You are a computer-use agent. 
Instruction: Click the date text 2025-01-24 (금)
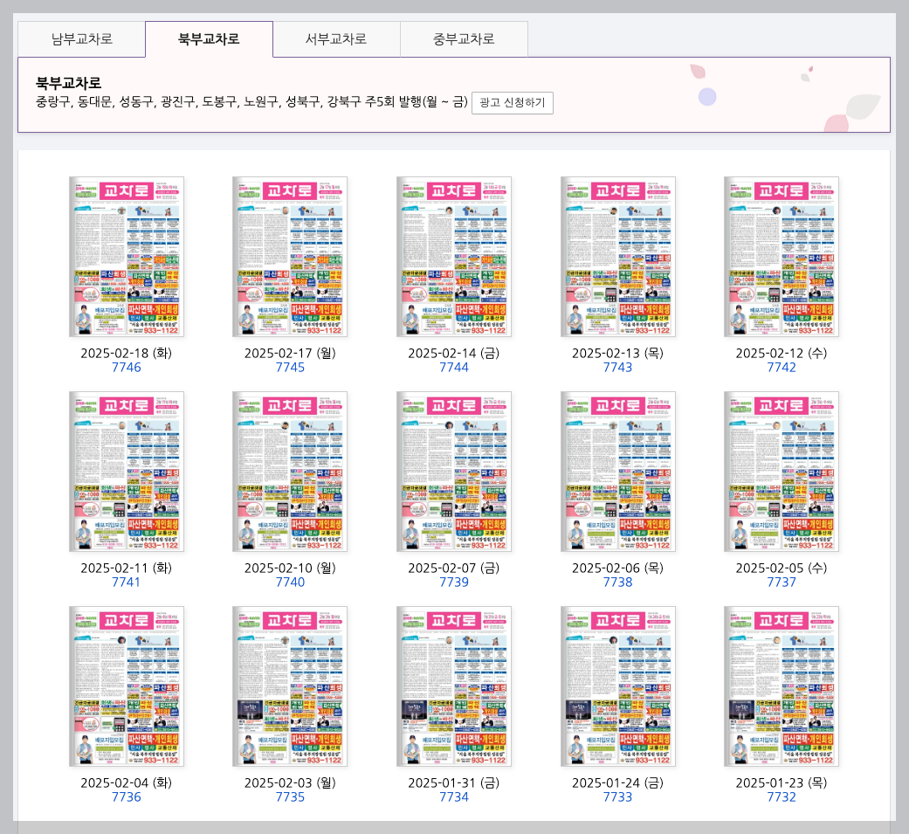click(x=618, y=783)
